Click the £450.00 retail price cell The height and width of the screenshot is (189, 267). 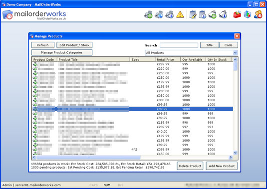click(x=163, y=154)
